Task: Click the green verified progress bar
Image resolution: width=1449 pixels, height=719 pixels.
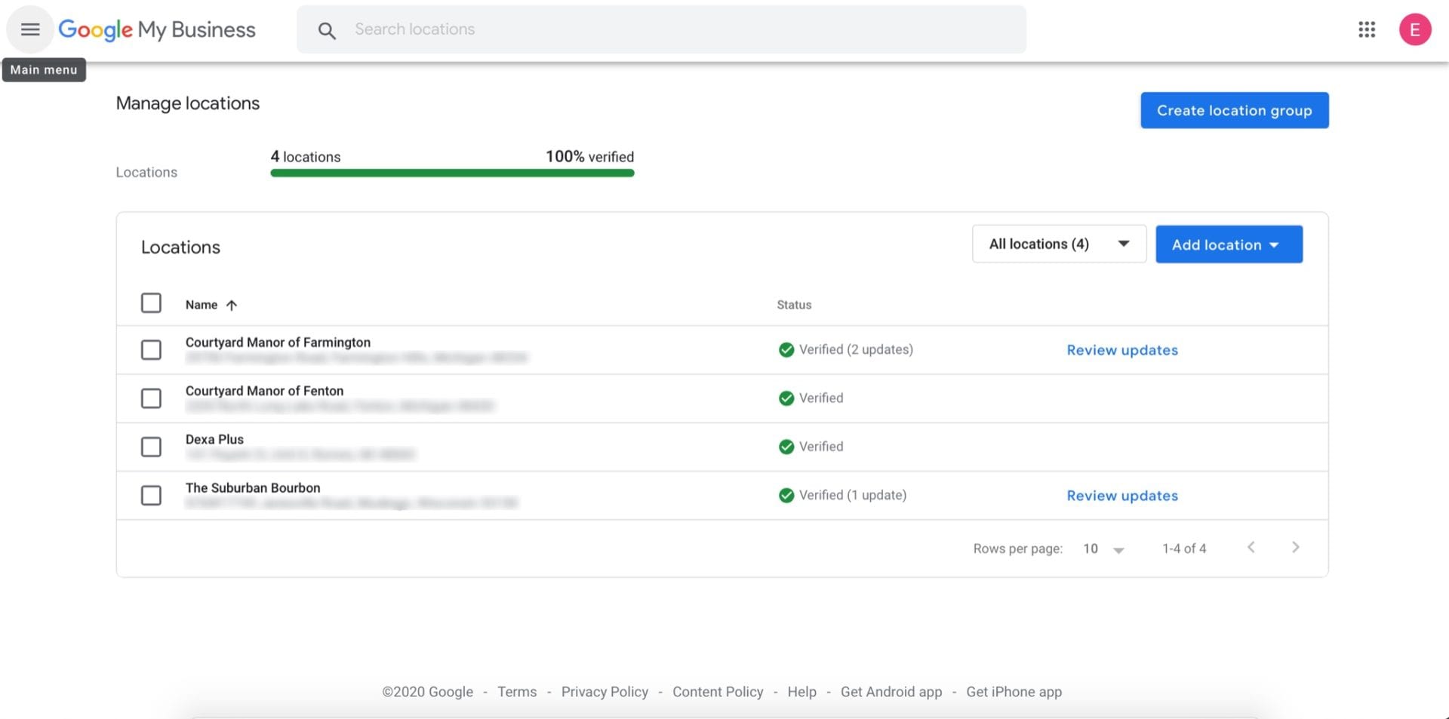Action: pyautogui.click(x=452, y=173)
